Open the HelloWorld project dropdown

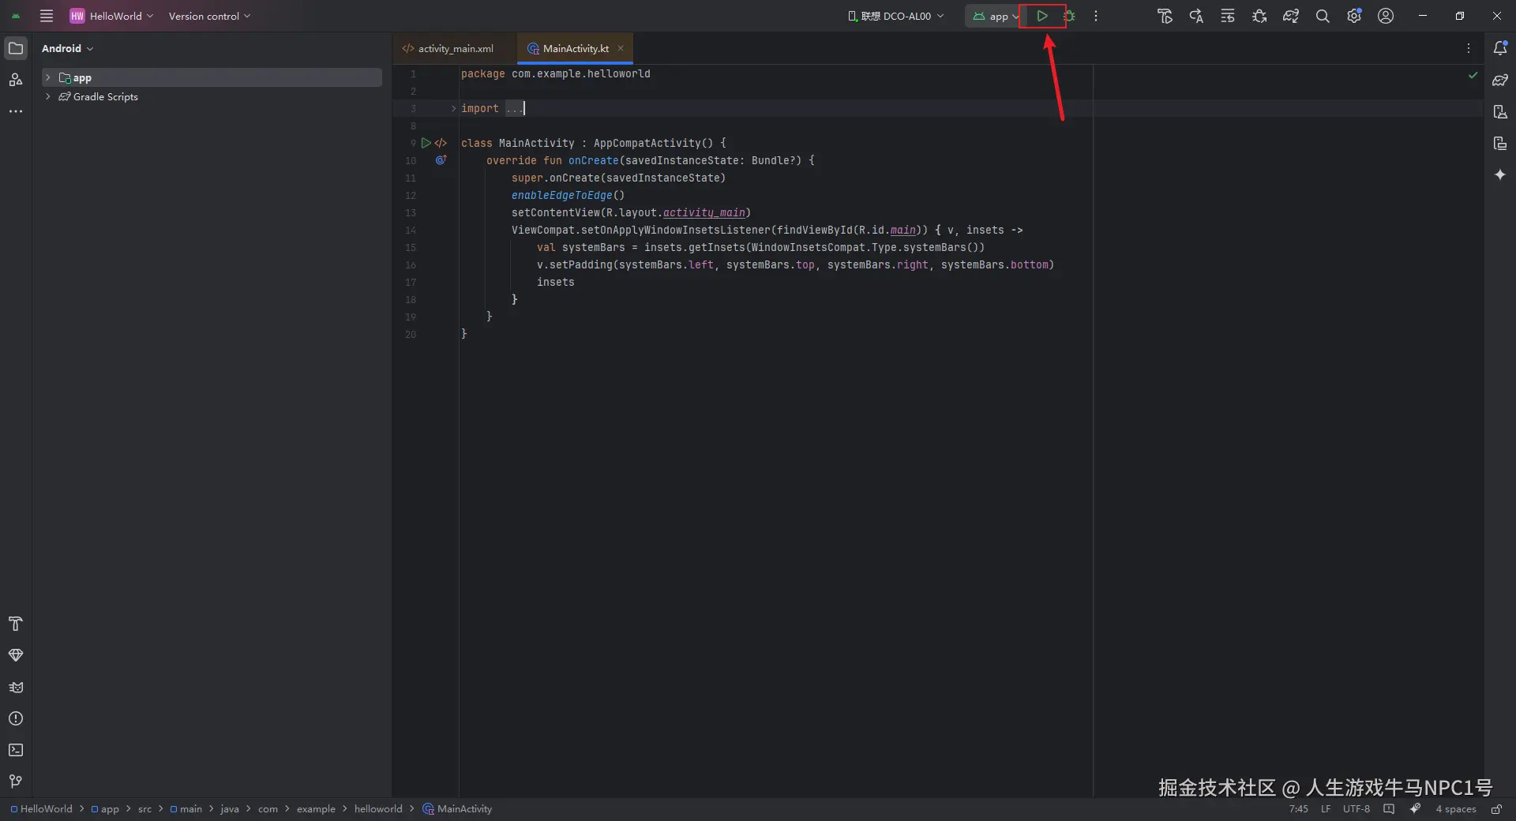[112, 16]
